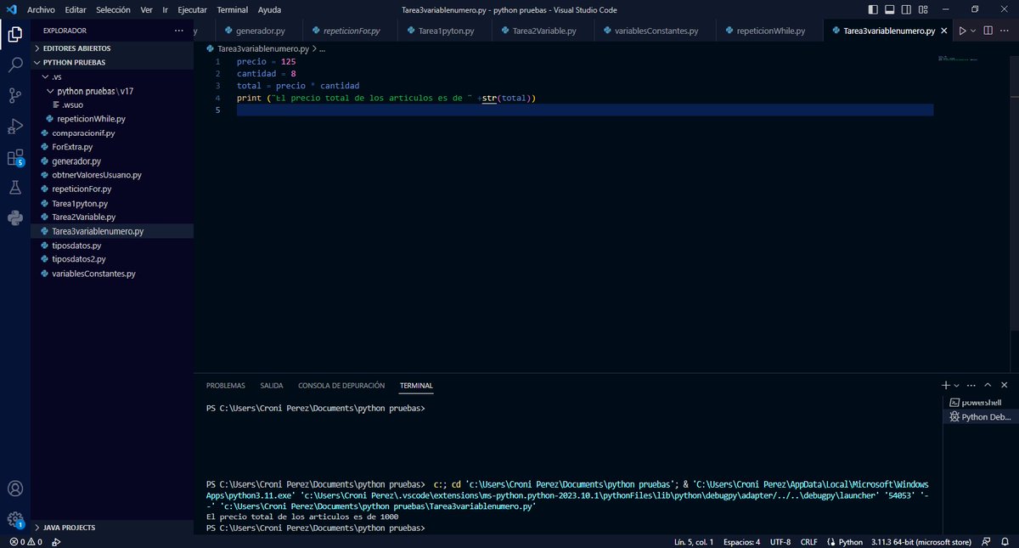Customize layout from title bar
This screenshot has width=1019, height=548.
(925, 9)
